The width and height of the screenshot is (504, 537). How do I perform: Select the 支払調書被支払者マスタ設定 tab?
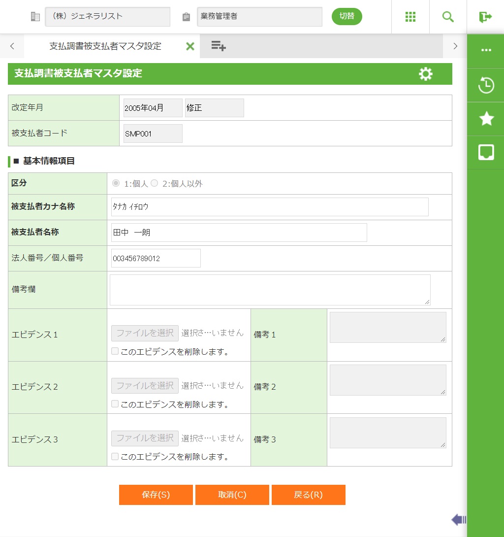(x=105, y=46)
